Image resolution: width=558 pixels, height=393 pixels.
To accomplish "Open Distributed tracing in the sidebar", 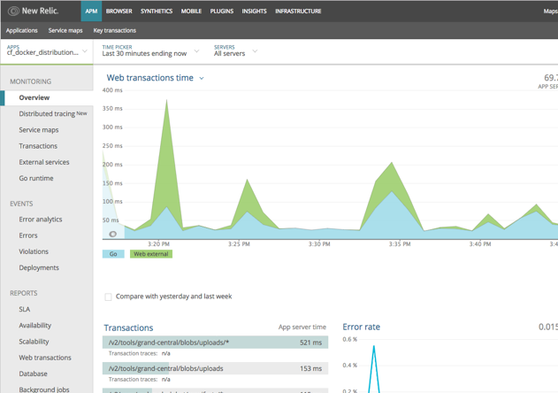I will [47, 113].
